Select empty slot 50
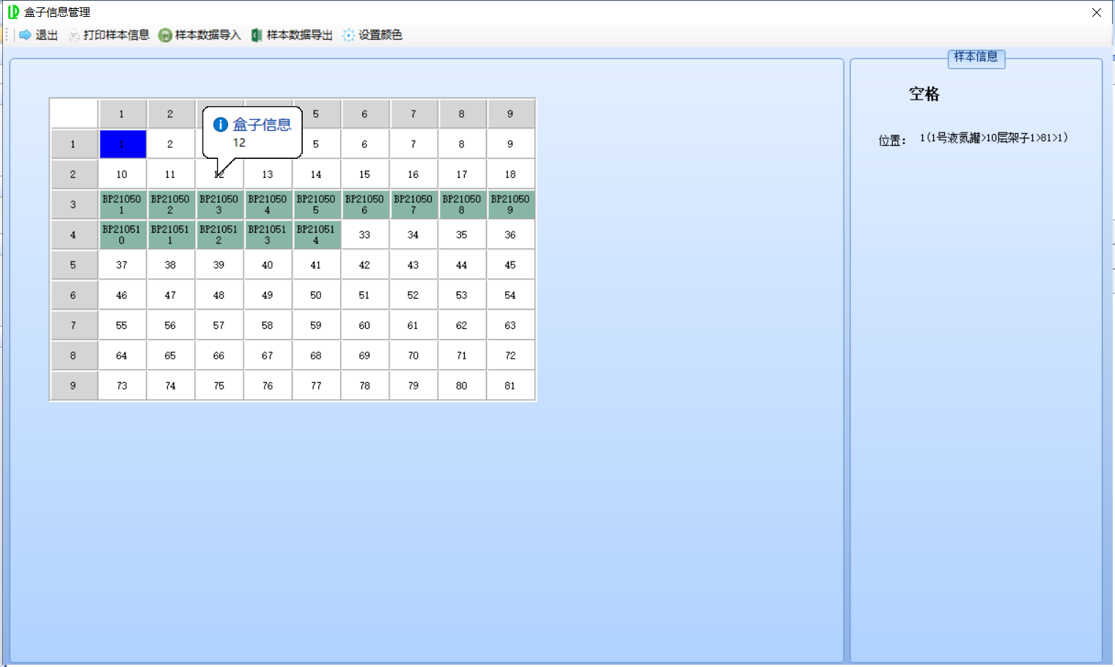Viewport: 1115px width, 667px height. pyautogui.click(x=317, y=295)
